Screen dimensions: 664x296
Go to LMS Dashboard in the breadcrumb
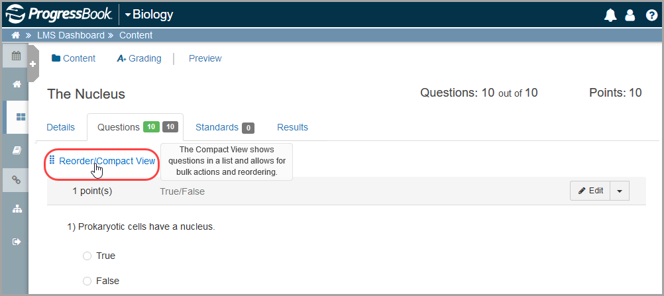[x=71, y=35]
